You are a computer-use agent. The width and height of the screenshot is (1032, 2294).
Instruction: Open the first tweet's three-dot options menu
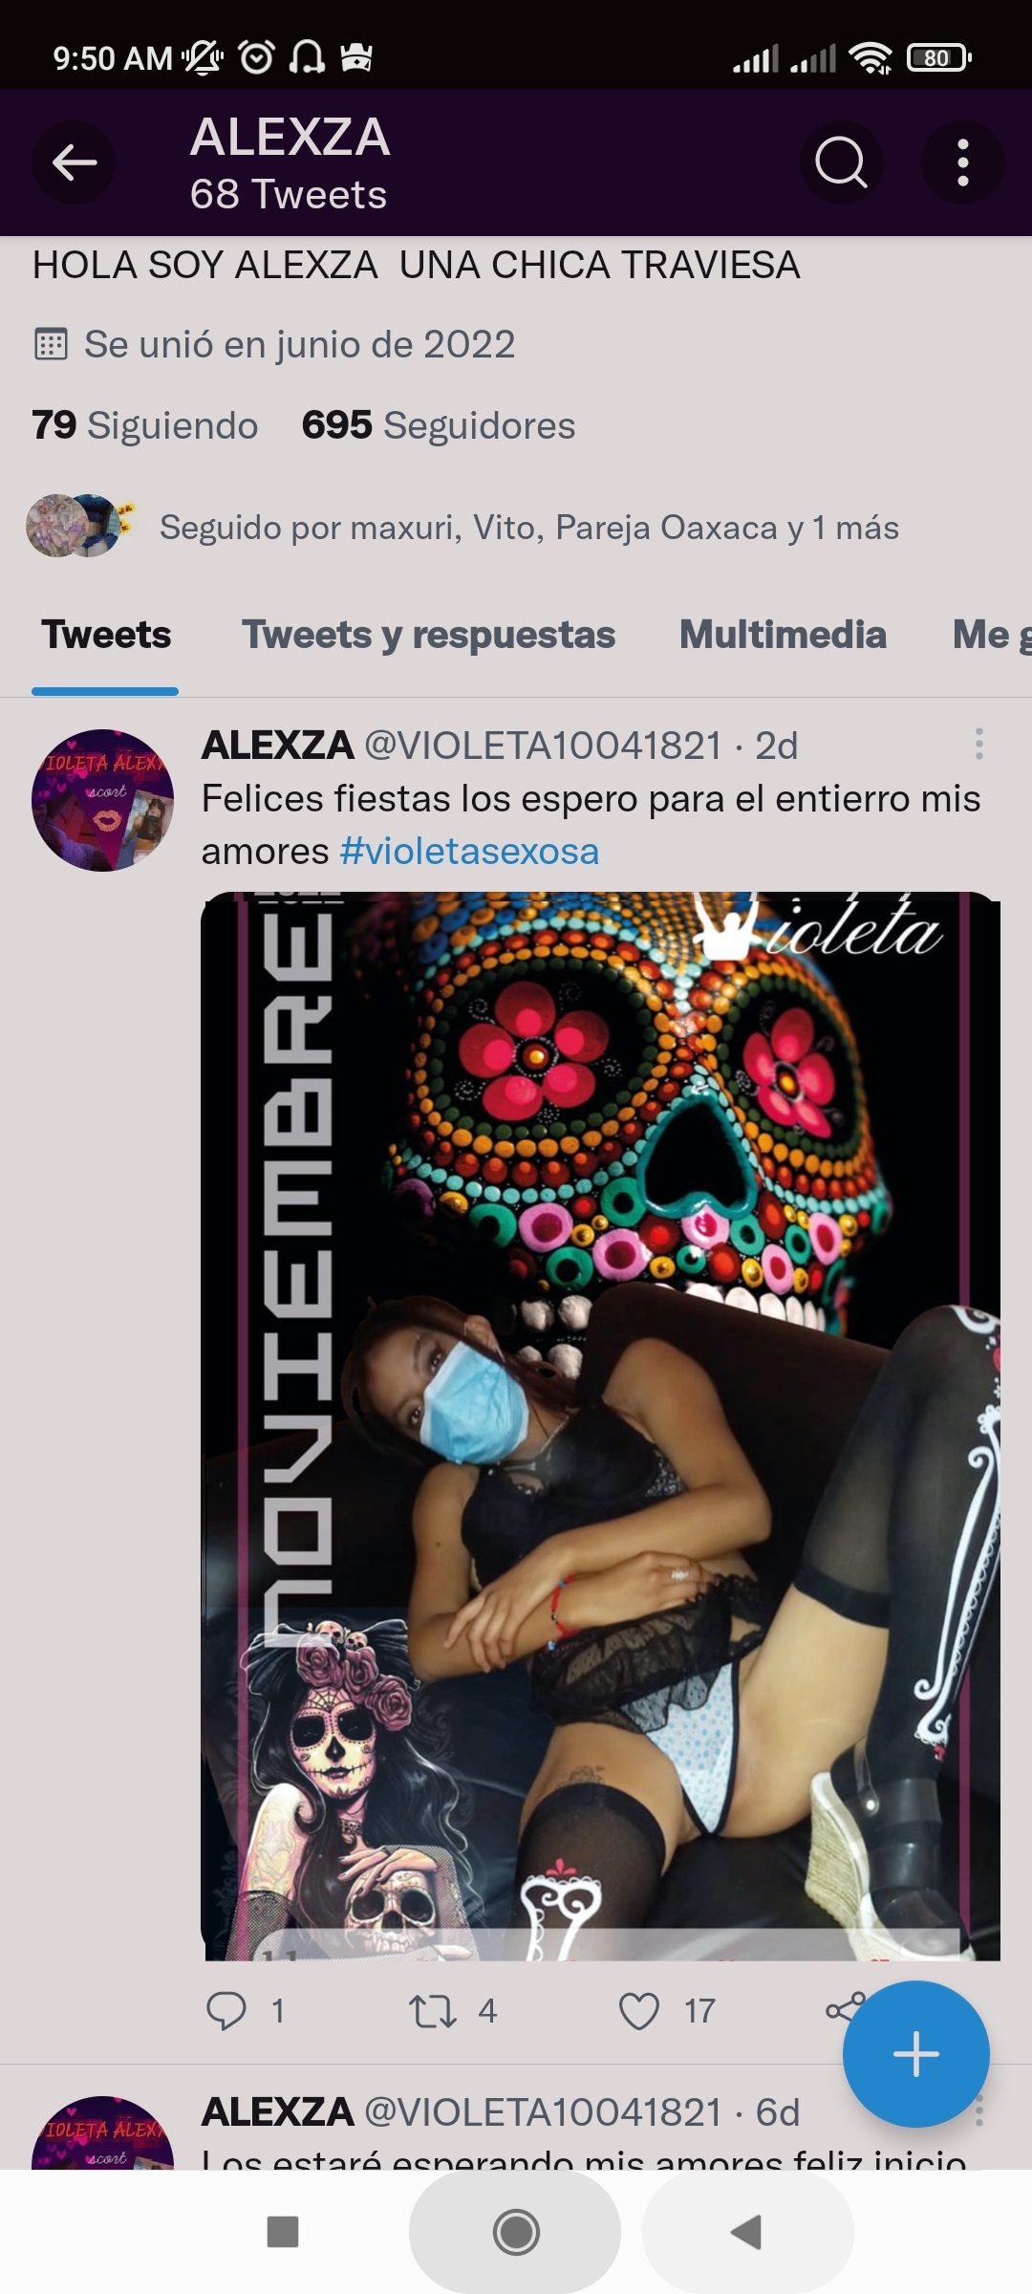click(978, 744)
